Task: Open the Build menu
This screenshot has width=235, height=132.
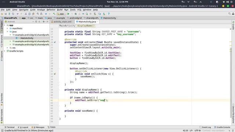Action: [x=59, y=10]
